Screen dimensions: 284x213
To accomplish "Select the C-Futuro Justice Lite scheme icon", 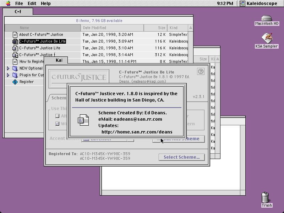I will (x=15, y=48).
